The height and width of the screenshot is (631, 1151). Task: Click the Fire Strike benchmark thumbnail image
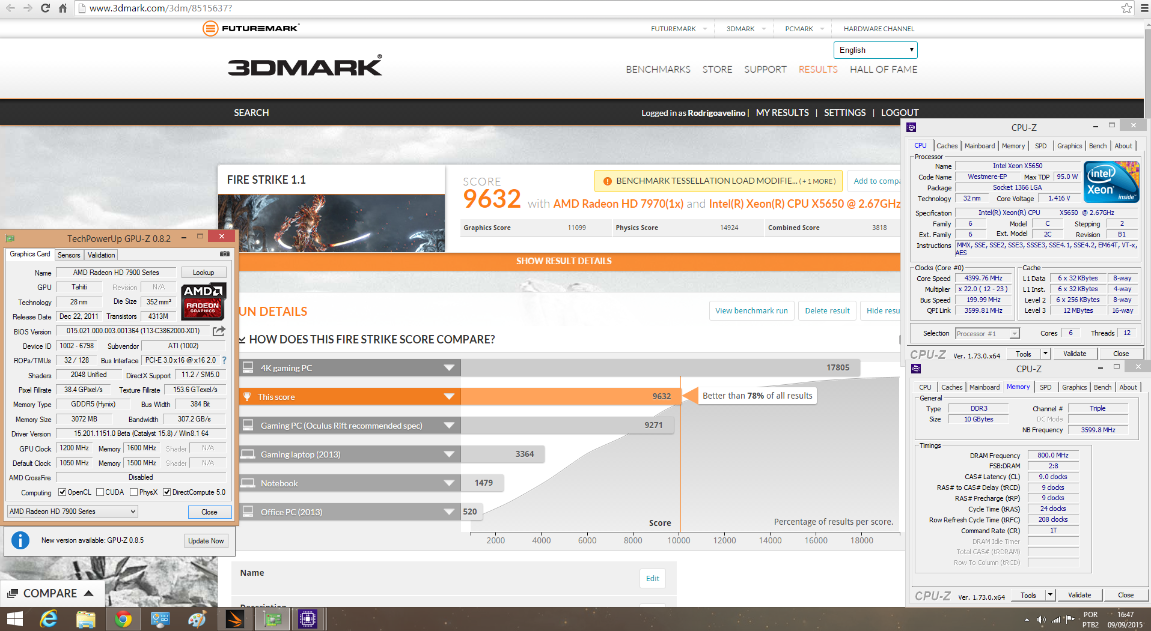click(x=331, y=223)
